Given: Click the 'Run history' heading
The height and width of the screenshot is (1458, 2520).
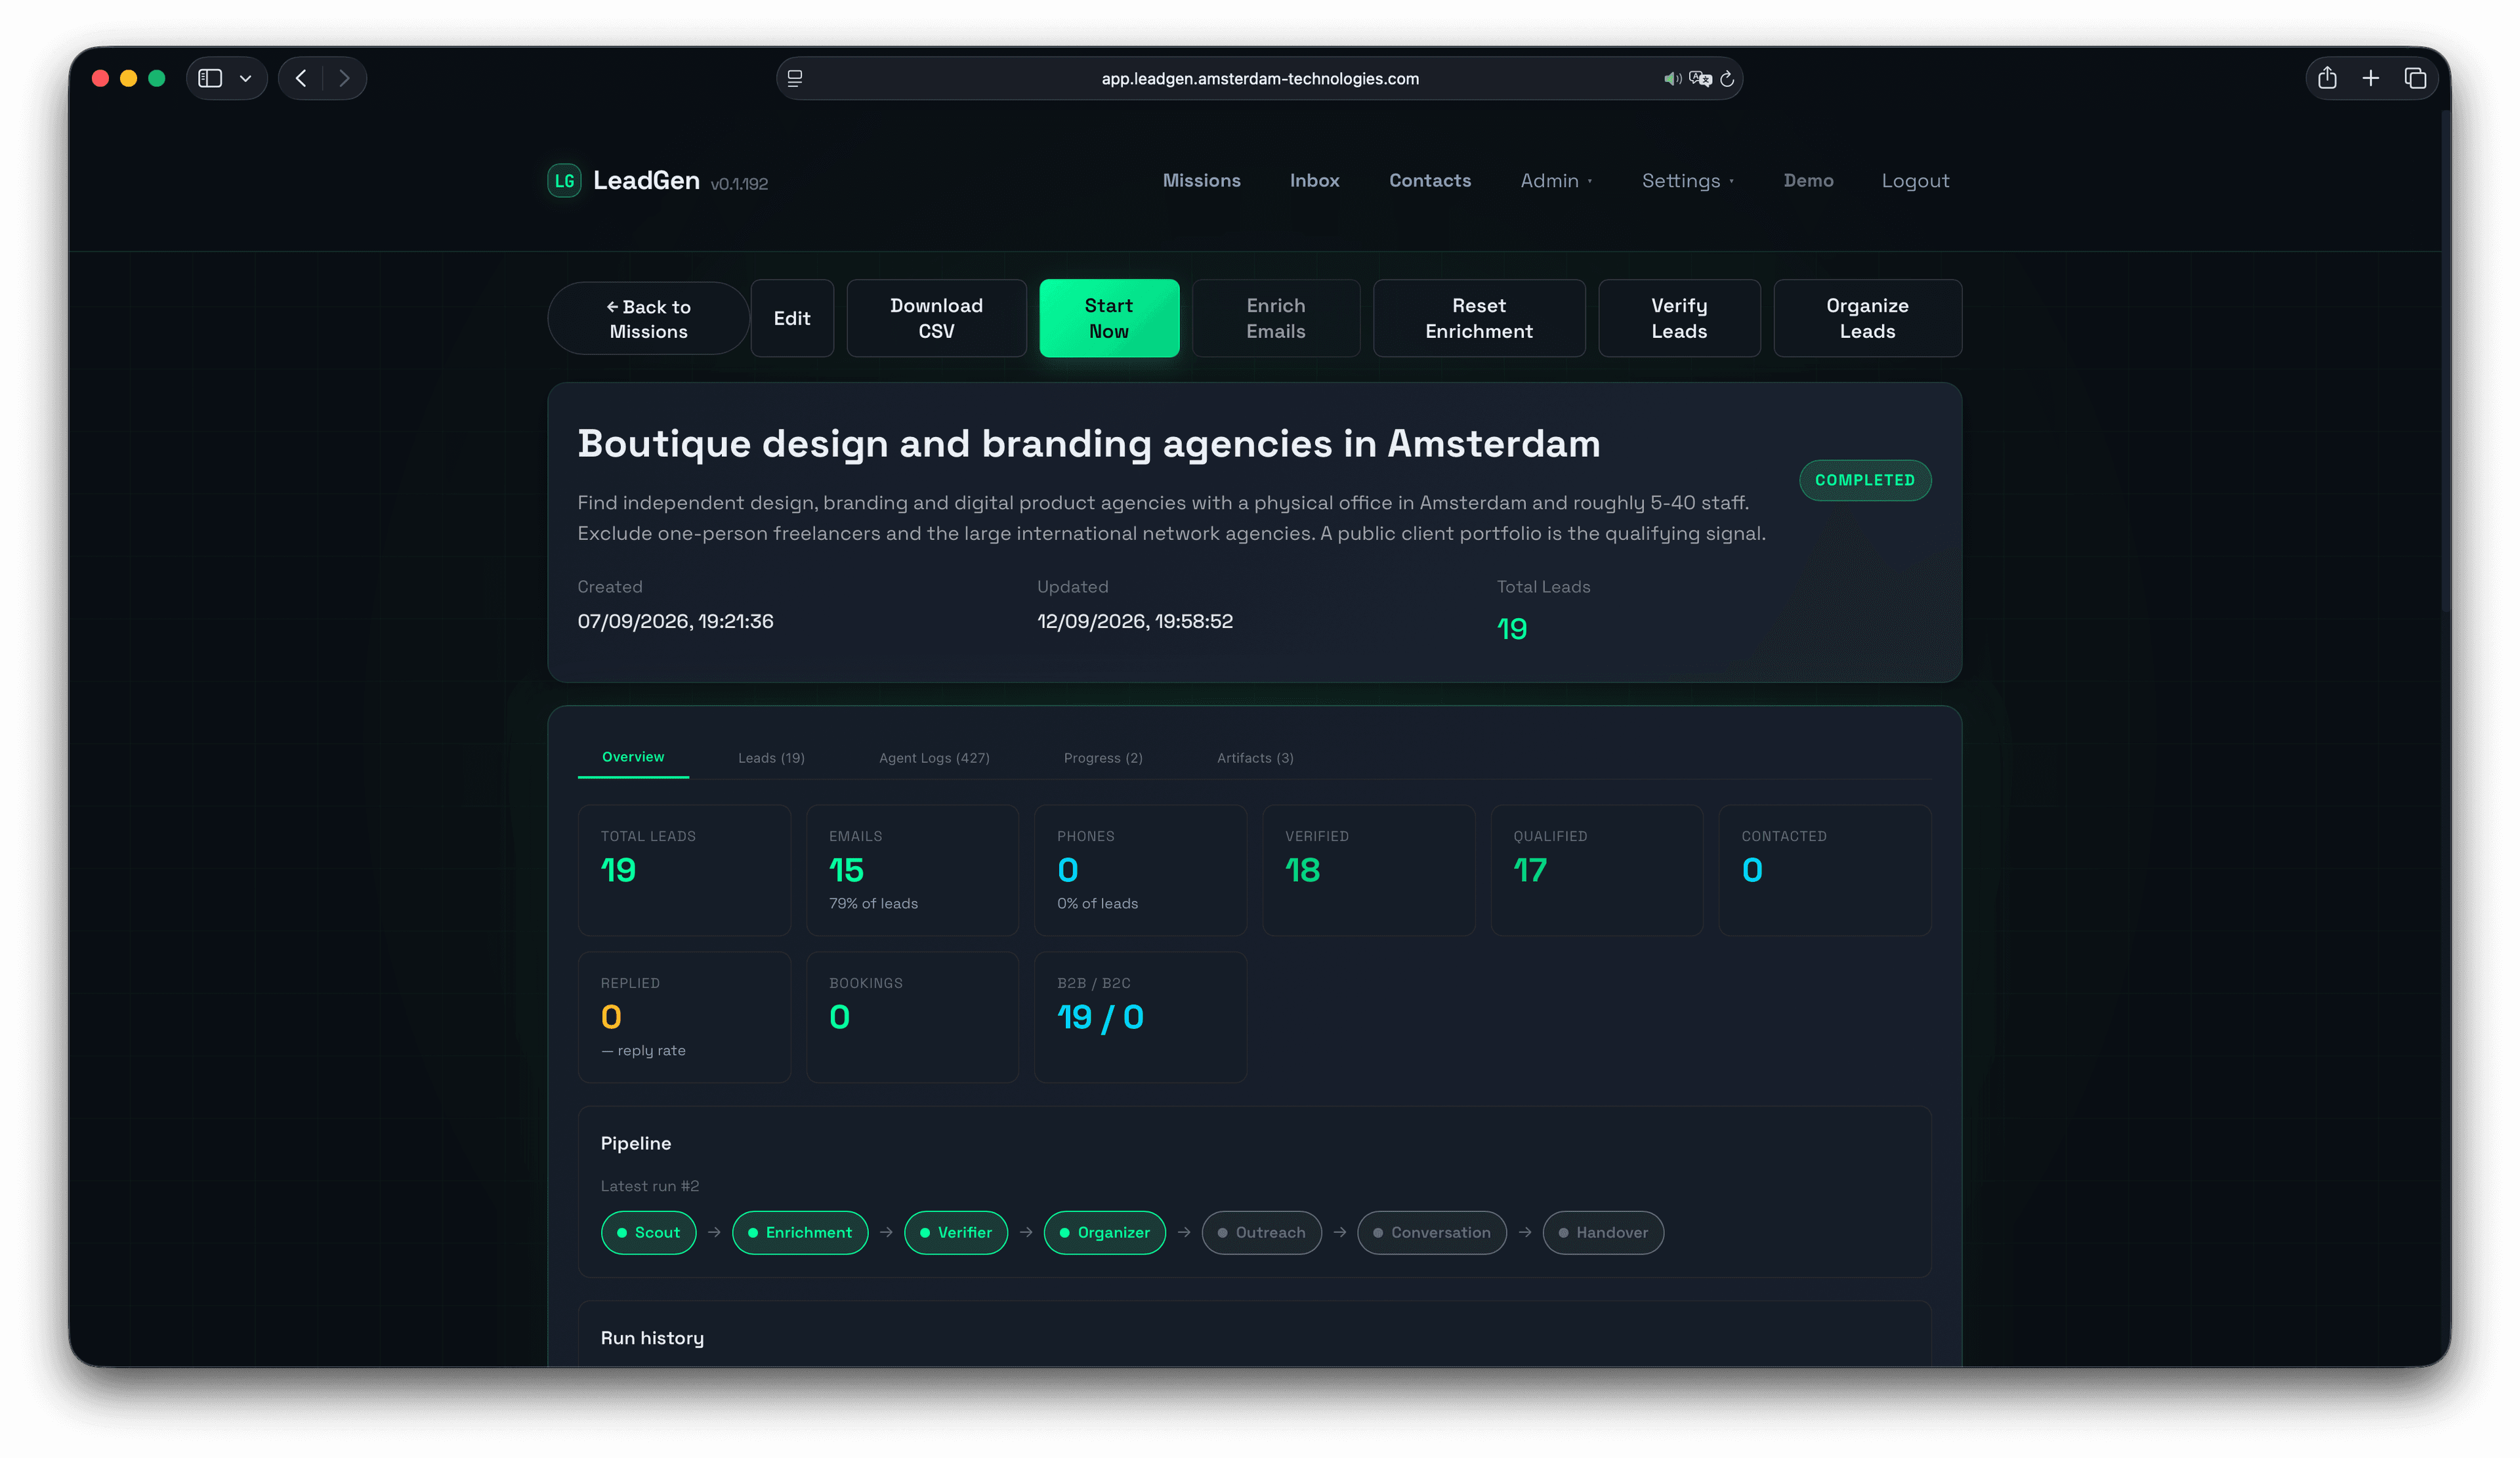Looking at the screenshot, I should coord(652,1338).
